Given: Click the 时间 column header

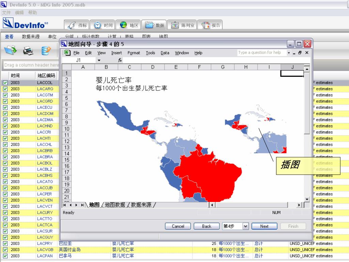Looking at the screenshot, I should pos(22,75).
